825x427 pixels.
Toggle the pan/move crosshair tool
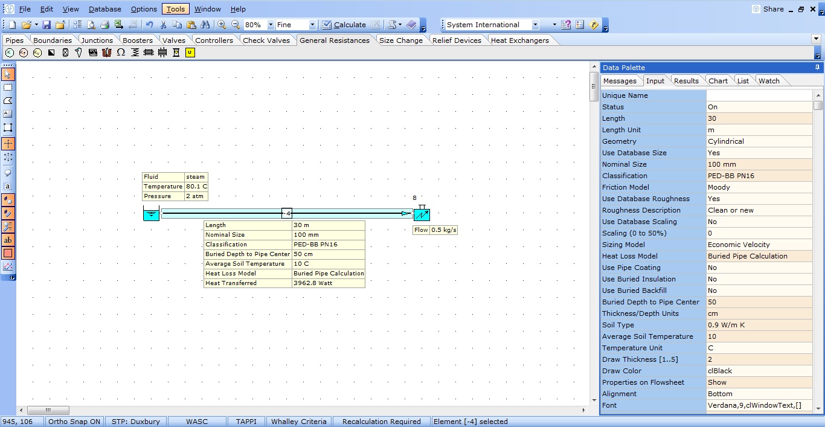8,144
